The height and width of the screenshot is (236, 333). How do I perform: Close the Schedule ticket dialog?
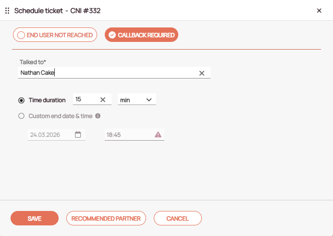click(x=319, y=11)
